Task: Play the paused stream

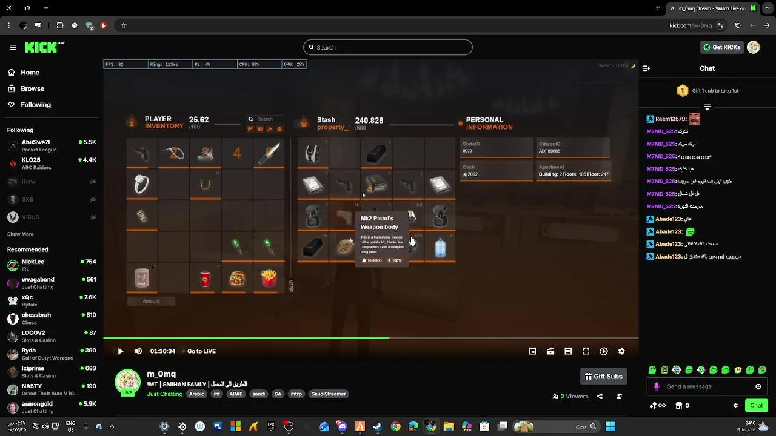Action: pyautogui.click(x=120, y=351)
